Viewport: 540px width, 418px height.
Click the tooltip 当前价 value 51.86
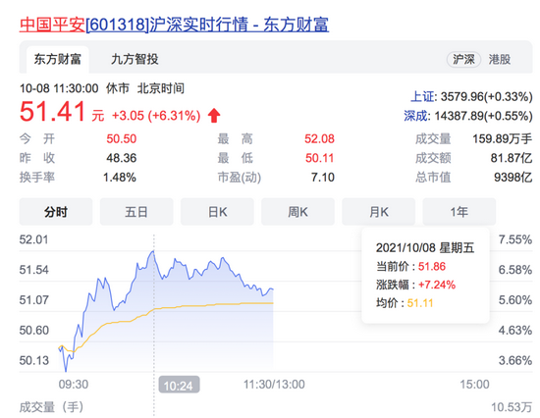[x=432, y=267]
